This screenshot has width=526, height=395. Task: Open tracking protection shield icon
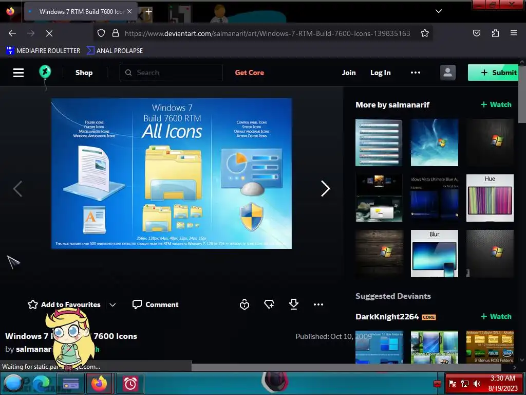pos(101,33)
